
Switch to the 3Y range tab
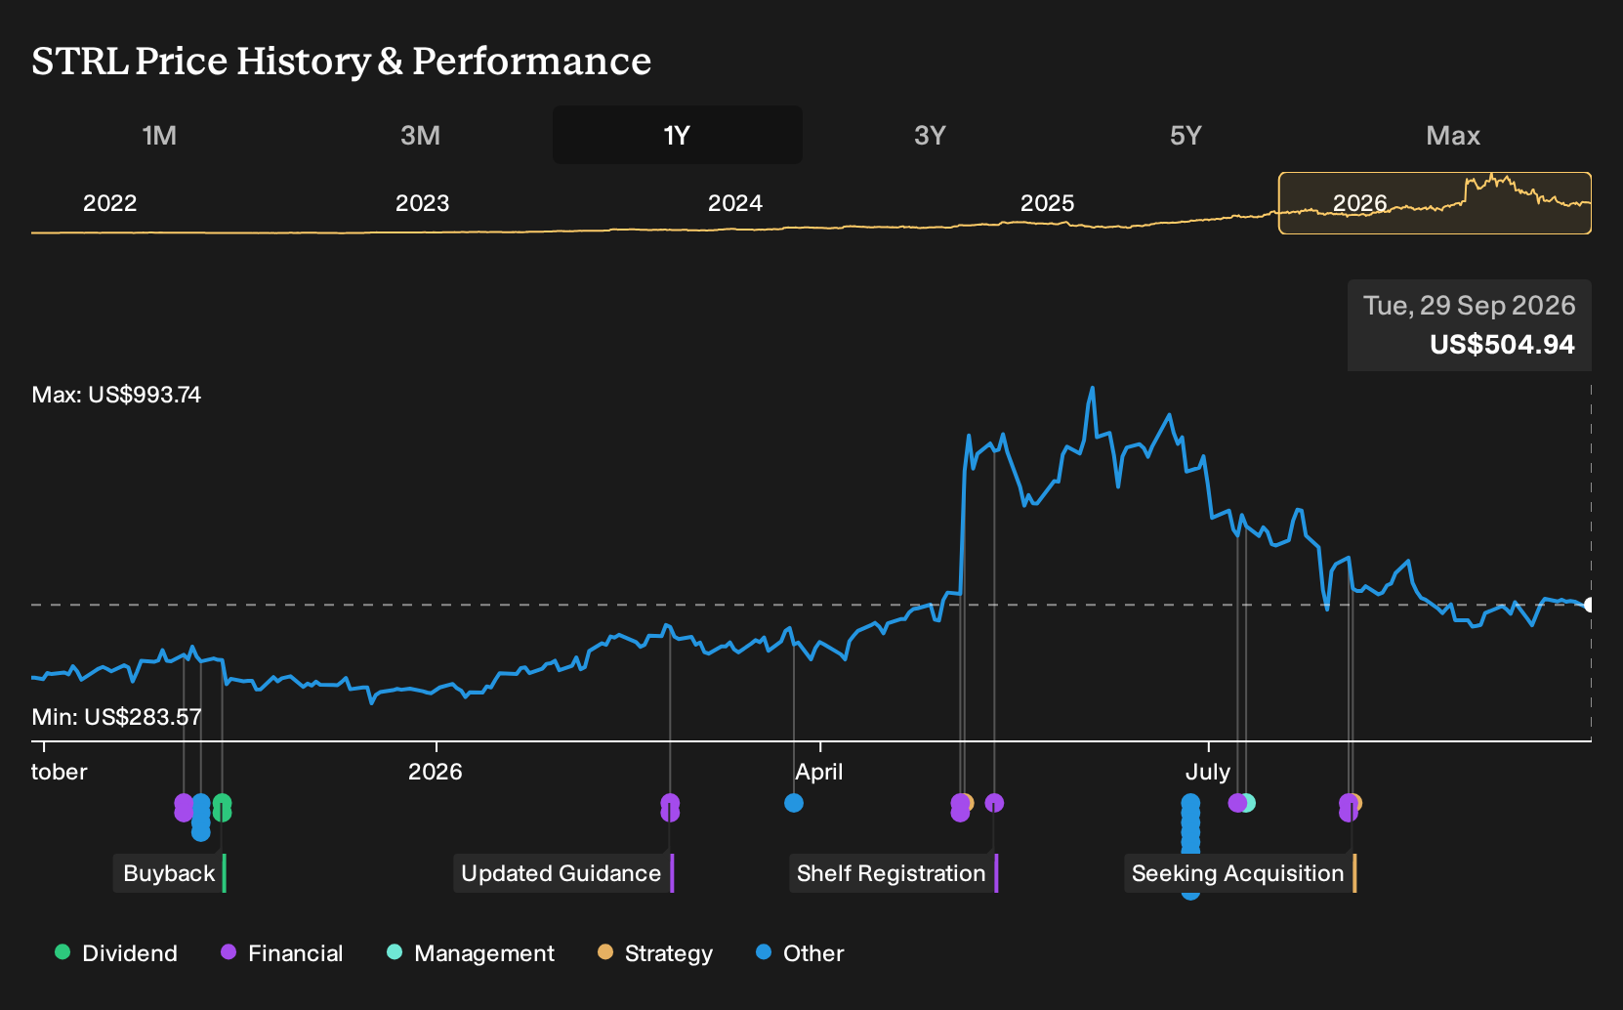click(x=930, y=135)
